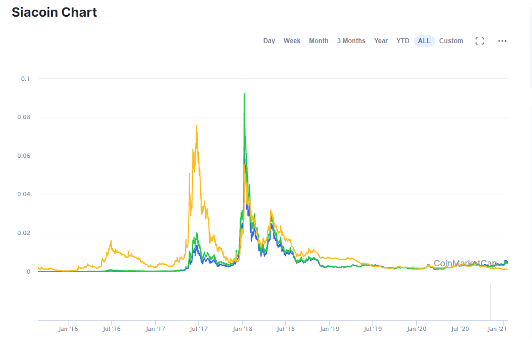Image resolution: width=532 pixels, height=339 pixels.
Task: Switch chart range to Month
Action: [319, 41]
